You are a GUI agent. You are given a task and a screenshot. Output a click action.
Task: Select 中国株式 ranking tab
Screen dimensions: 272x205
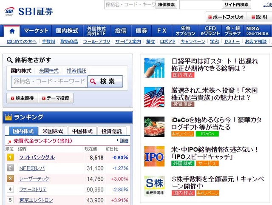[x=82, y=131]
